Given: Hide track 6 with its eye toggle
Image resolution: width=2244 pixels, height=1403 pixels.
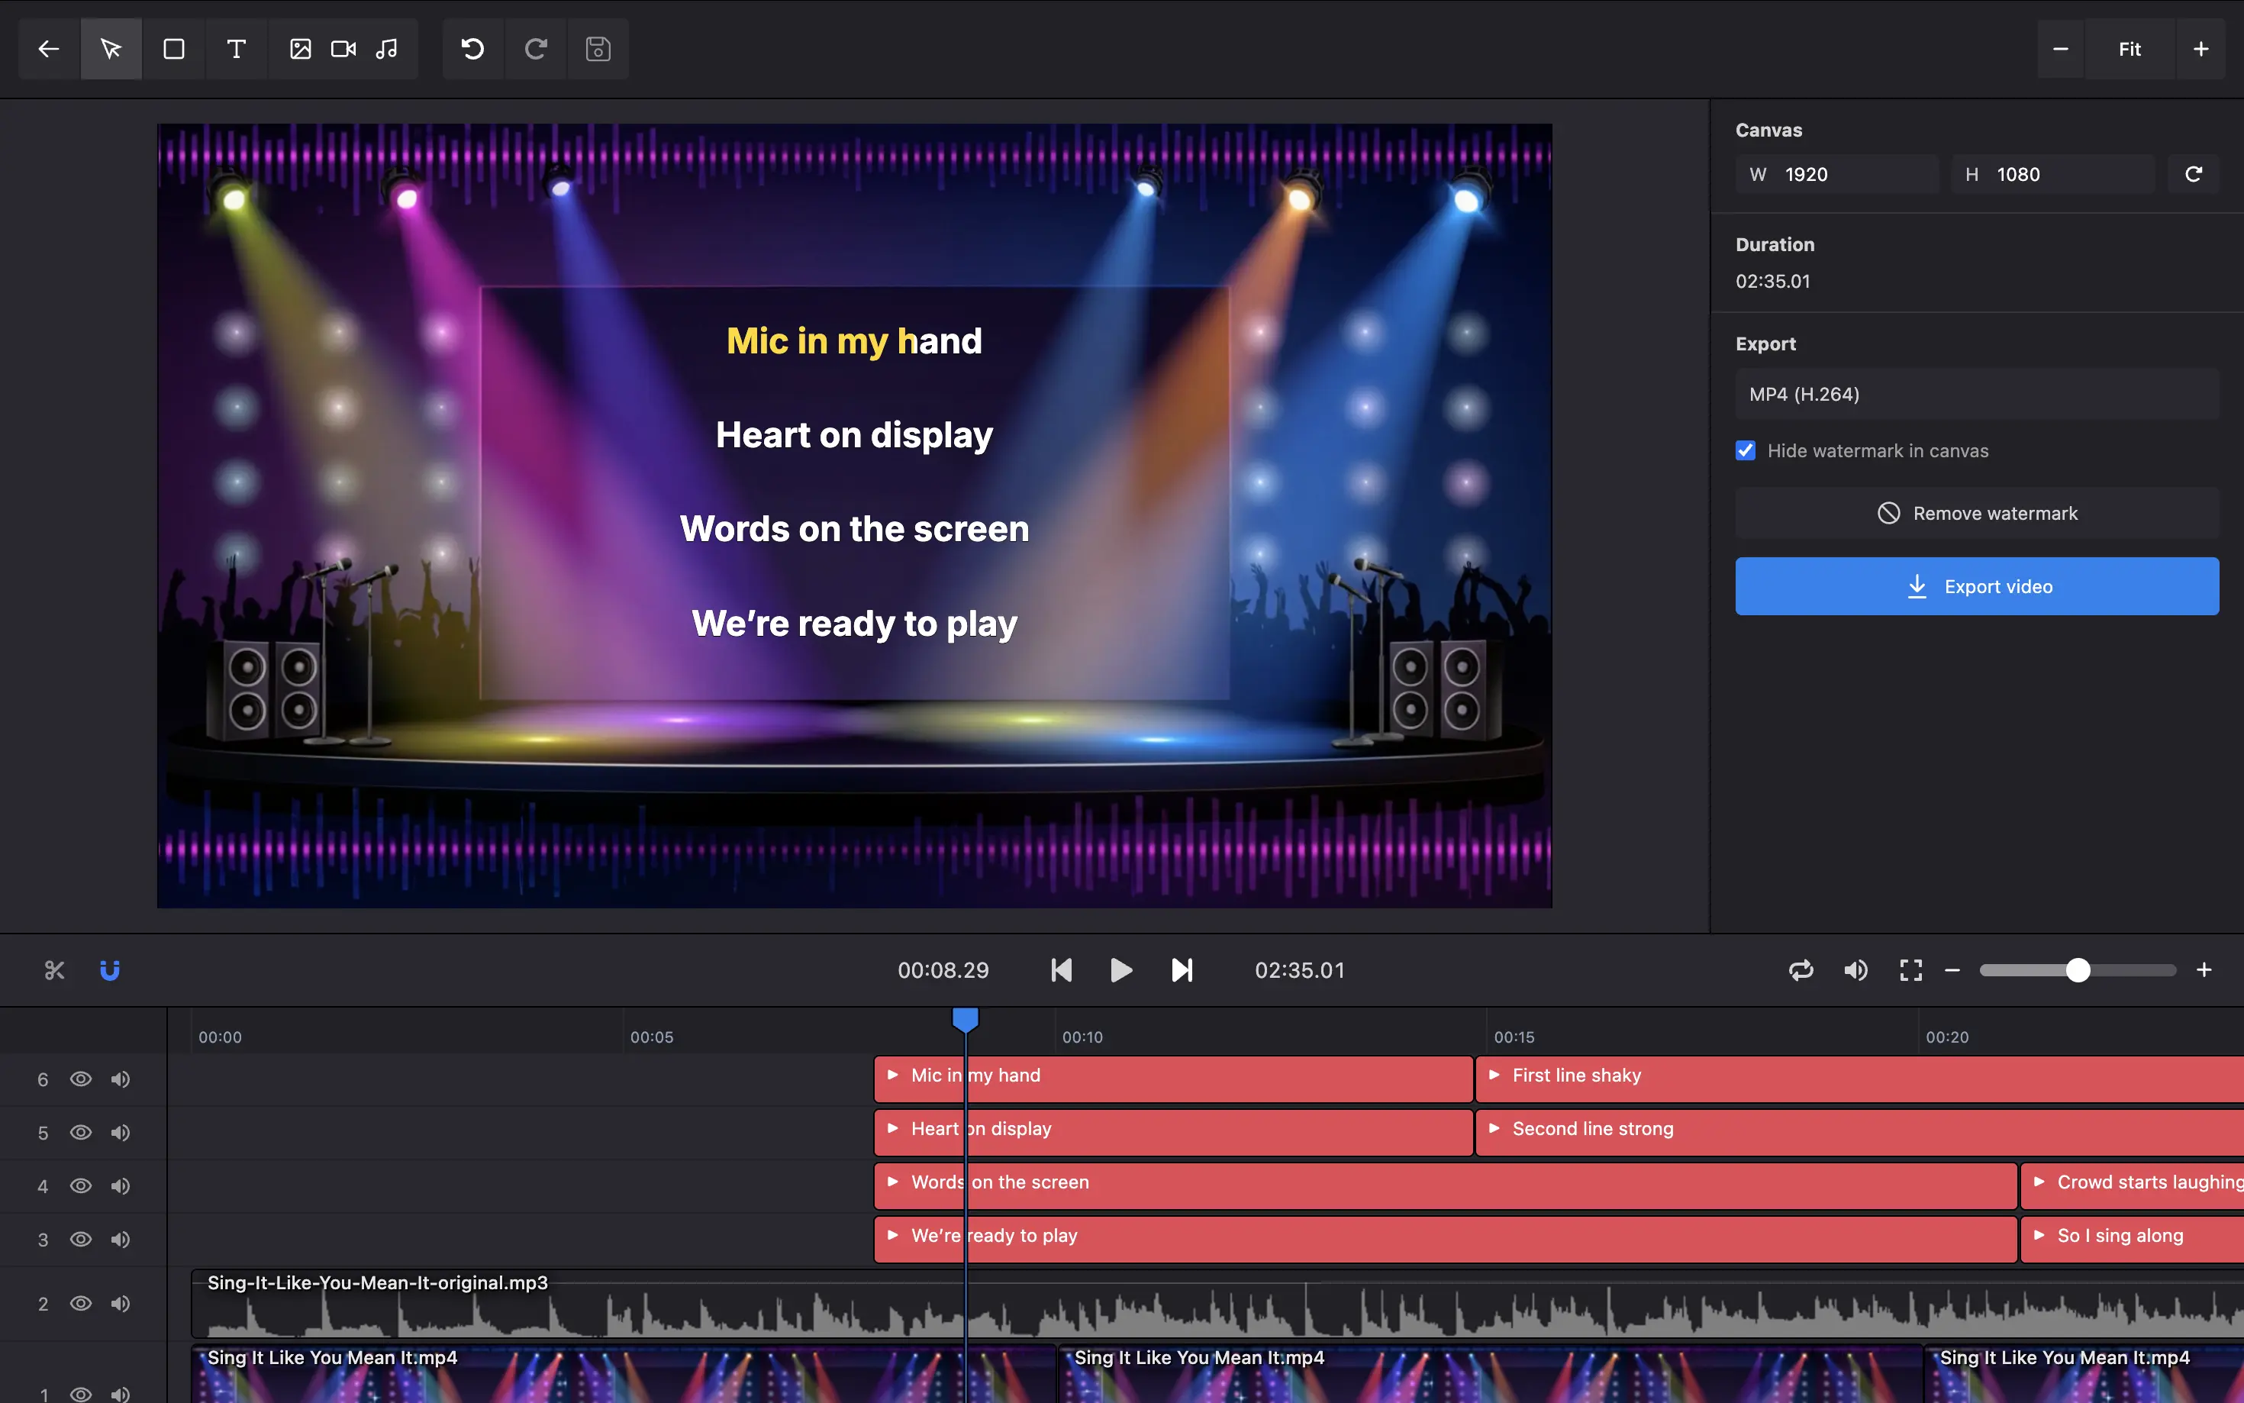Looking at the screenshot, I should point(81,1079).
